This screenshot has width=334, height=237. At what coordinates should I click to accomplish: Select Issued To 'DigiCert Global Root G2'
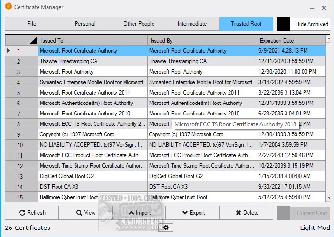93,176
